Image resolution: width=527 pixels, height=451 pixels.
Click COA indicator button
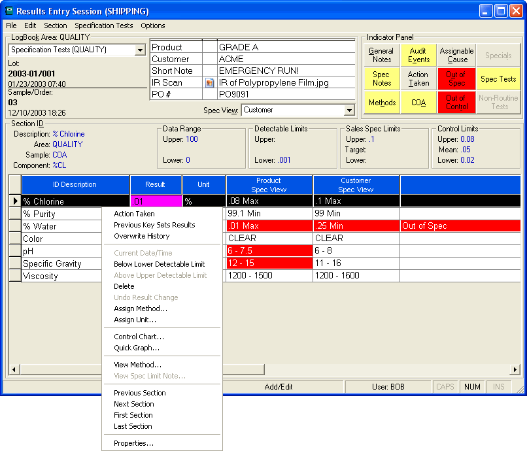pyautogui.click(x=418, y=102)
